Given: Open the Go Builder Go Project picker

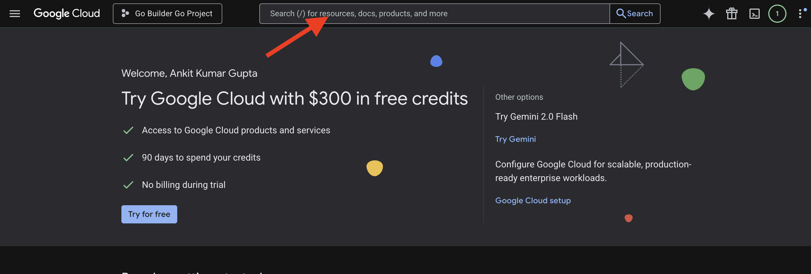Looking at the screenshot, I should [168, 13].
